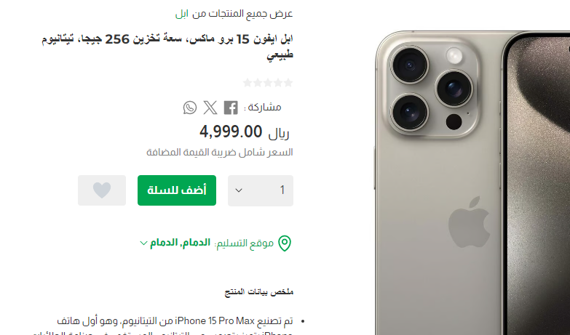Screen dimensions: 570x335
Task: Click the camera module on phone image
Action: [432, 89]
